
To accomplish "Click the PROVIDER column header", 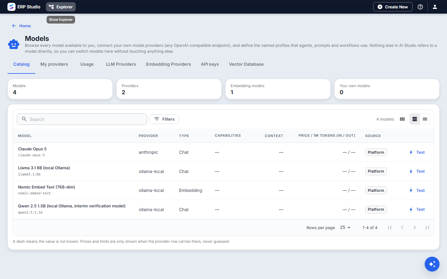I will [x=148, y=136].
